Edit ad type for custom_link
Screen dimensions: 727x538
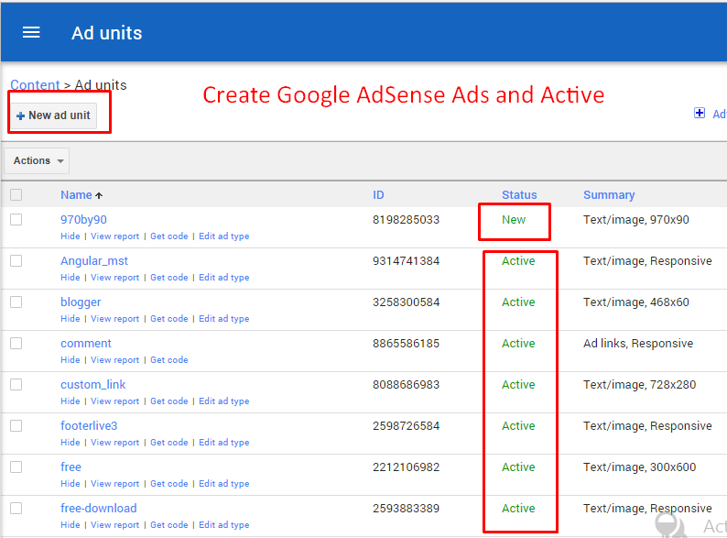pyautogui.click(x=224, y=401)
